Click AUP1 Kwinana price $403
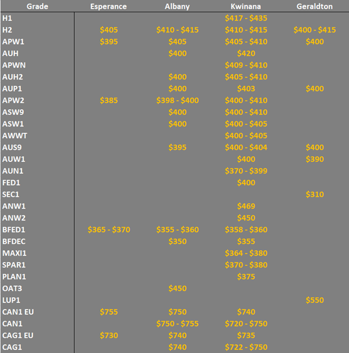349x353 pixels. [246, 88]
